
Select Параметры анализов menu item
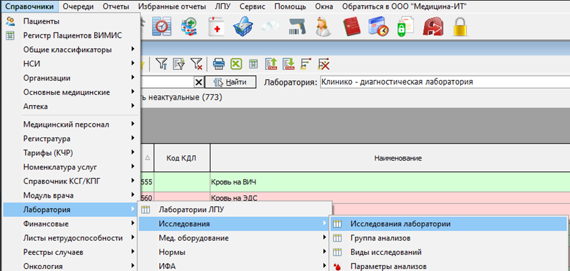[x=449, y=266]
